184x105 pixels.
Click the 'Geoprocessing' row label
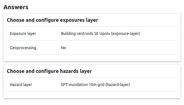coord(23,48)
